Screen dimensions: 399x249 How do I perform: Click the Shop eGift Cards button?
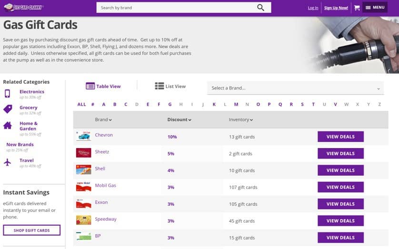pyautogui.click(x=32, y=230)
